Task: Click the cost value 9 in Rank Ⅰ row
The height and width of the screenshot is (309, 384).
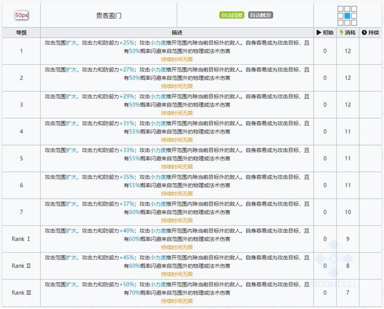Action: pyautogui.click(x=348, y=239)
